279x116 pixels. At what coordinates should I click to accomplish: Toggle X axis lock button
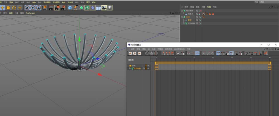(27, 8)
